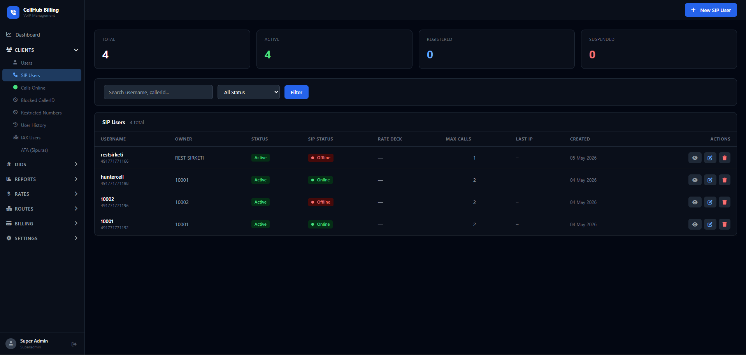The image size is (746, 355).
Task: Edit the huntercell SIP user
Action: tap(710, 180)
